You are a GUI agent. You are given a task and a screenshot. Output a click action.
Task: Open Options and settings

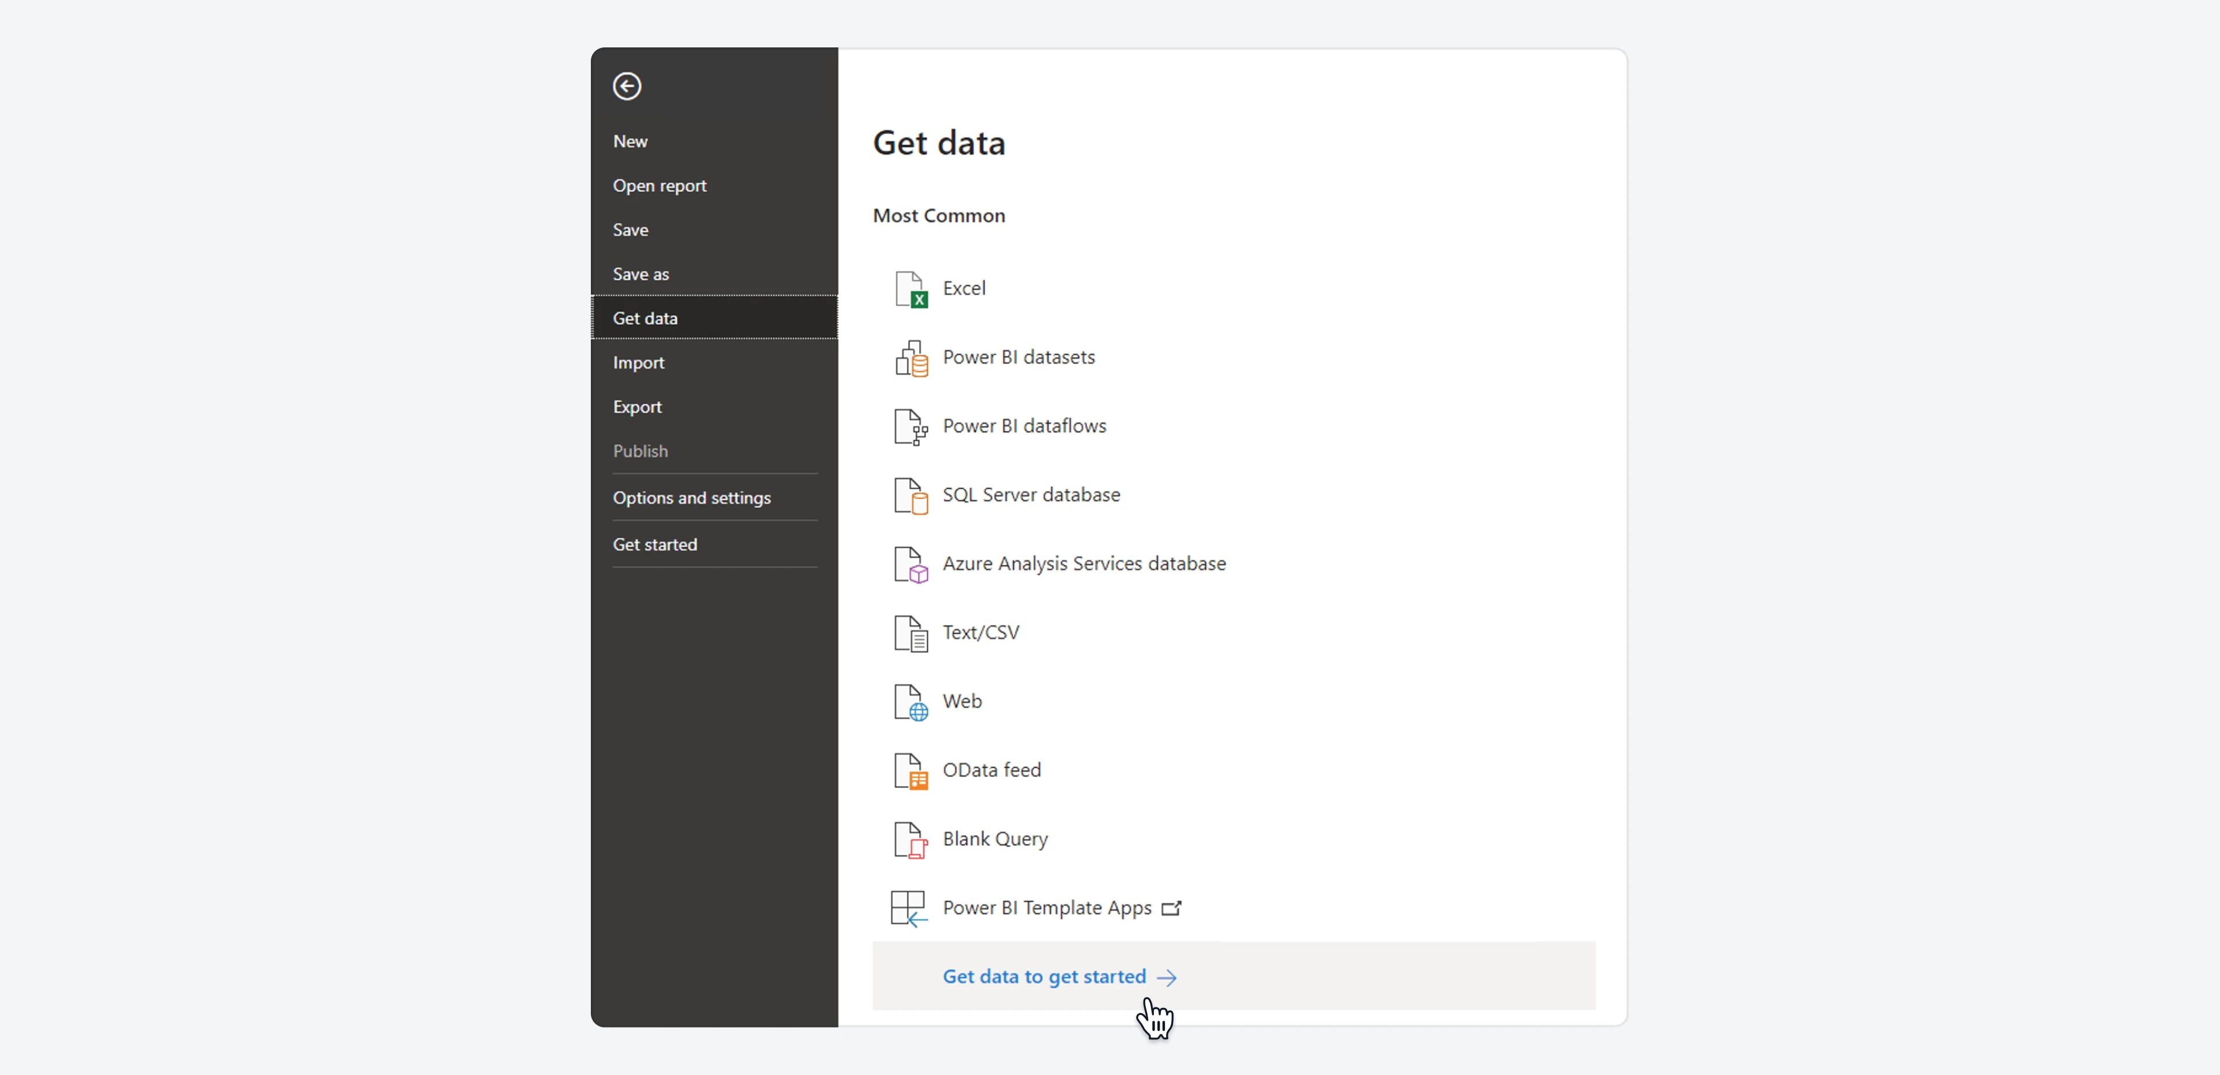(715, 498)
